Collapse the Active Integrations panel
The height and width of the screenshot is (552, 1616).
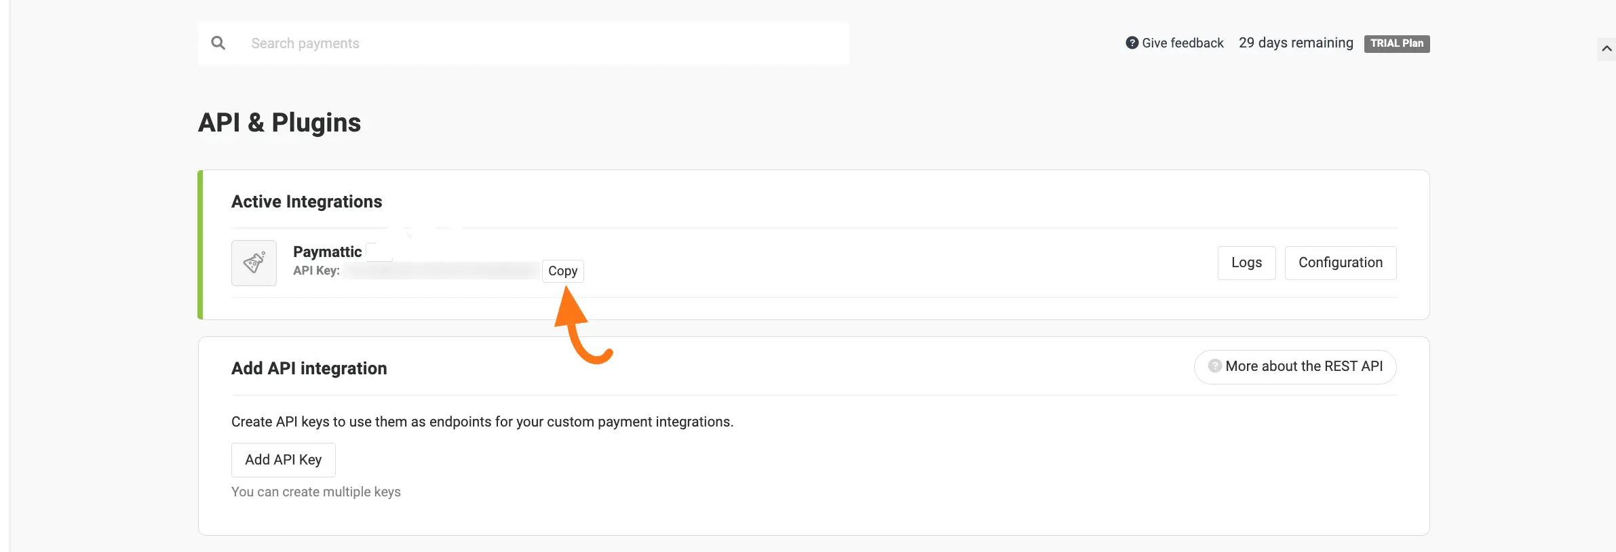(x=307, y=201)
